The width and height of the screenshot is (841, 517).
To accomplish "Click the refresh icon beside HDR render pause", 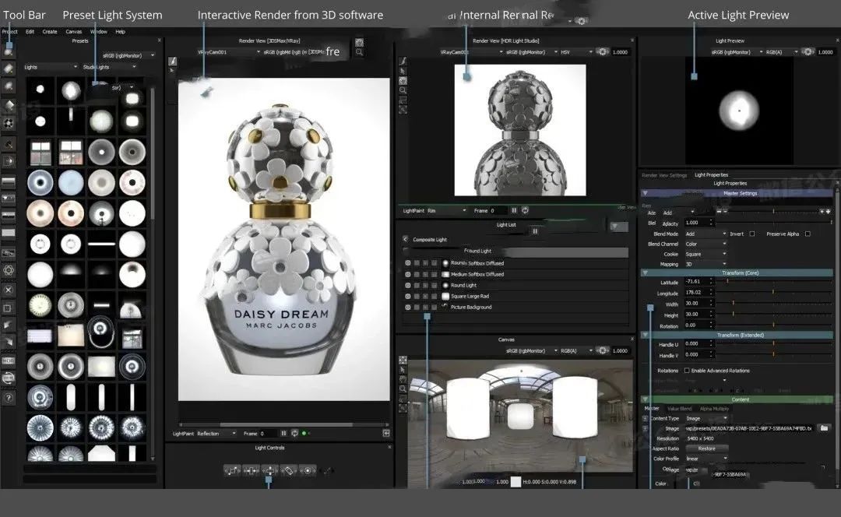I will pos(525,210).
